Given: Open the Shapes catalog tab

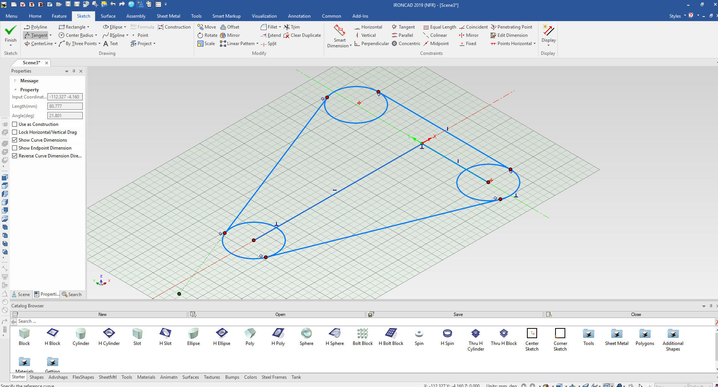Looking at the screenshot, I should coord(36,377).
